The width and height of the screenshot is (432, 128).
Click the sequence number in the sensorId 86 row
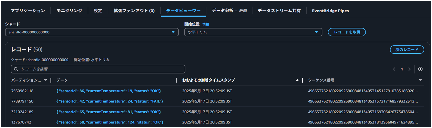click(363, 91)
